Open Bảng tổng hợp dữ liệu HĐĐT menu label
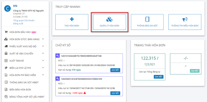 [x=27, y=97]
